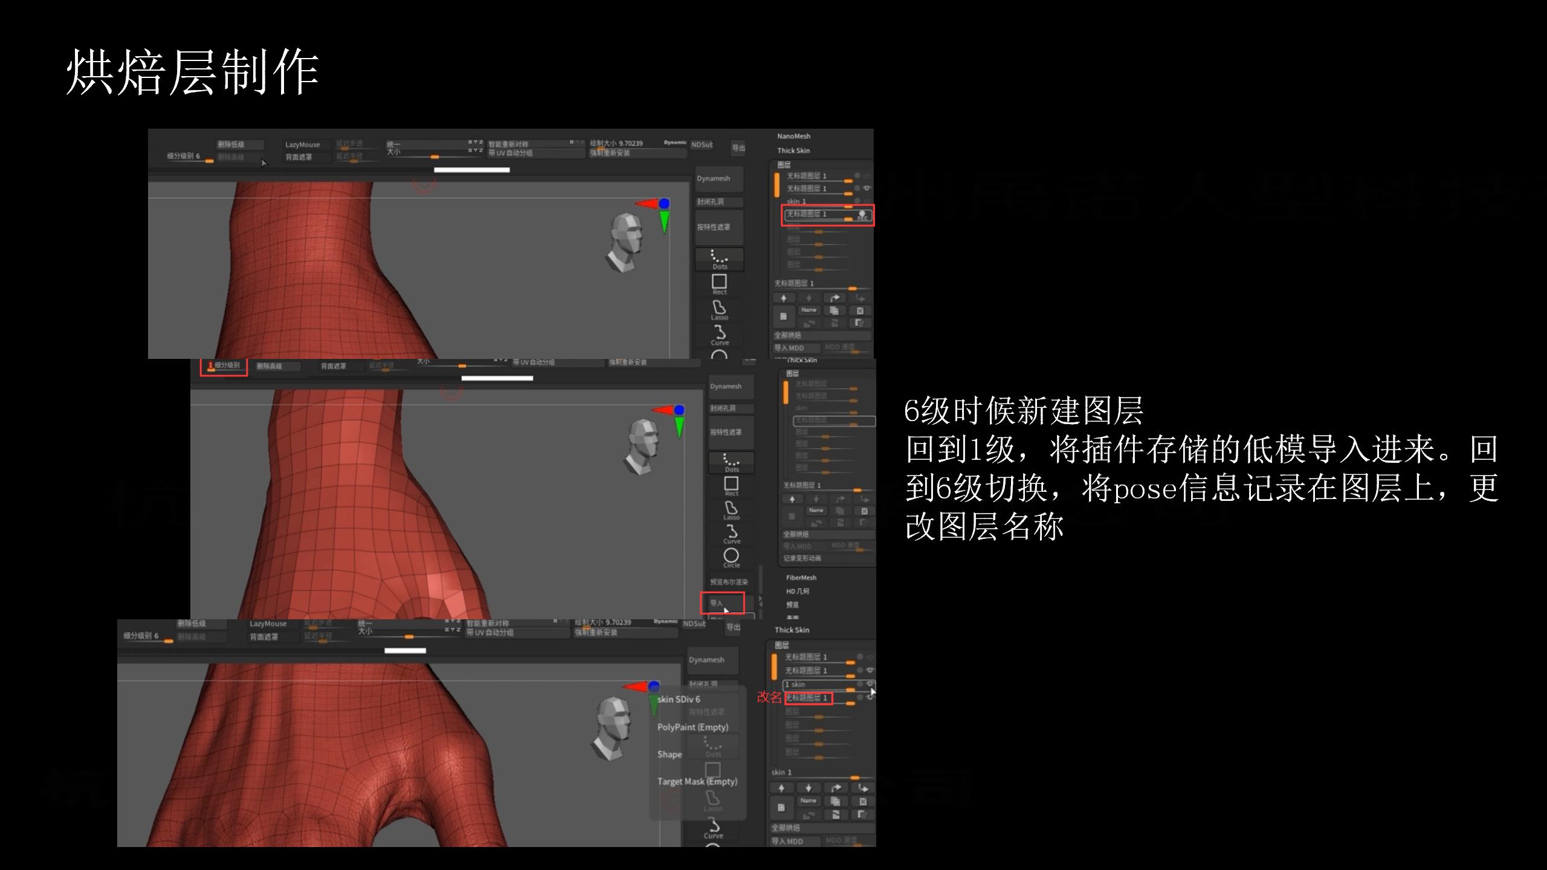Expand NanoMesh section
This screenshot has width=1547, height=870.
pyautogui.click(x=793, y=137)
